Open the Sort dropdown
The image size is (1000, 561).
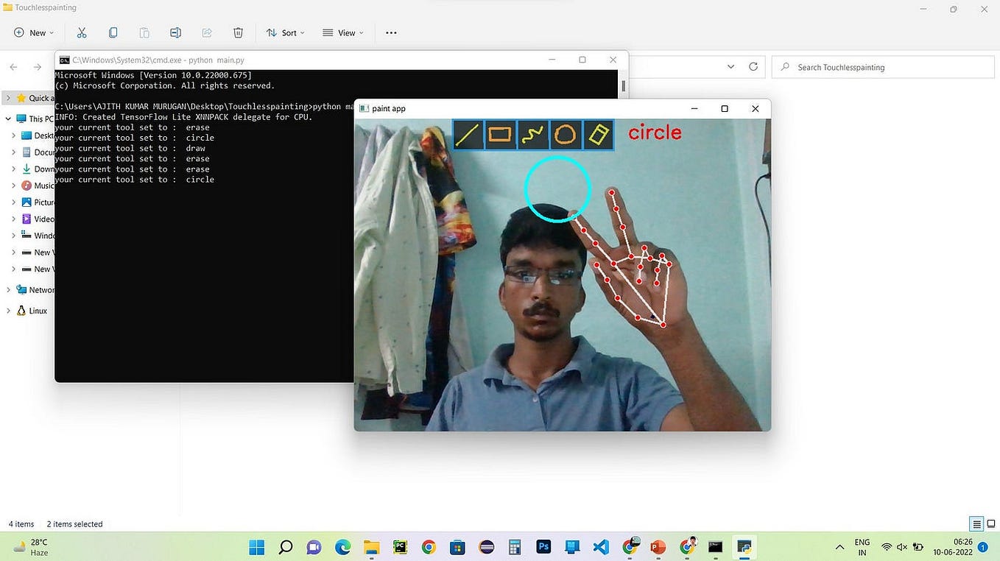(x=285, y=32)
